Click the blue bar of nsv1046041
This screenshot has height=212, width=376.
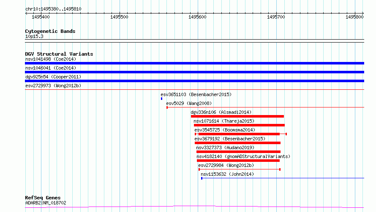194,72
